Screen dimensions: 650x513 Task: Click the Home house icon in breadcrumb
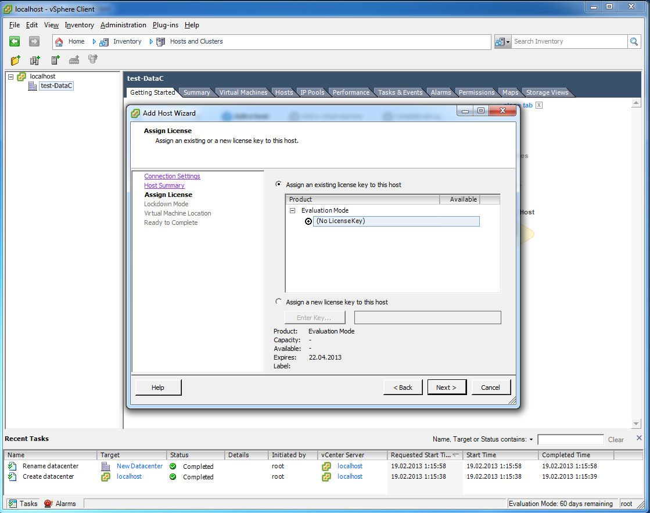[x=59, y=41]
